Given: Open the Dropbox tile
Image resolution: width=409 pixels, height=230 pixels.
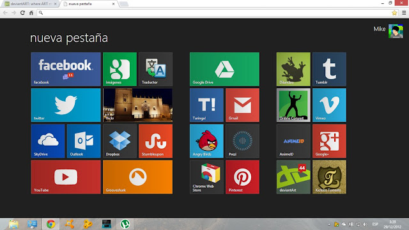Looking at the screenshot, I should [x=120, y=141].
